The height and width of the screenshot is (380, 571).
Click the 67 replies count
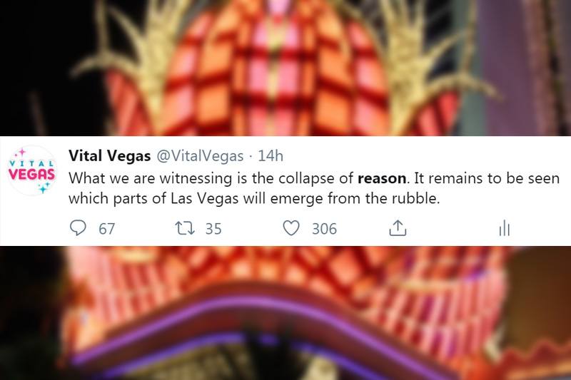(106, 229)
